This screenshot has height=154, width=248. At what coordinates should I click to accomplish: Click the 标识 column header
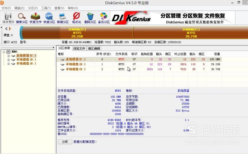pos(134,54)
